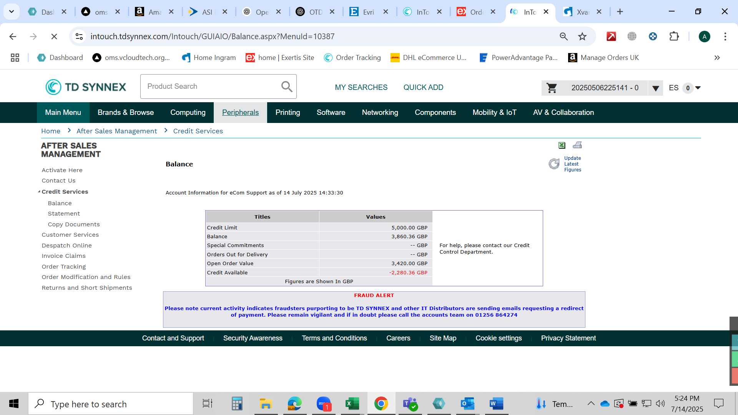Open Outlook from the taskbar
738x415 pixels.
tap(468, 403)
